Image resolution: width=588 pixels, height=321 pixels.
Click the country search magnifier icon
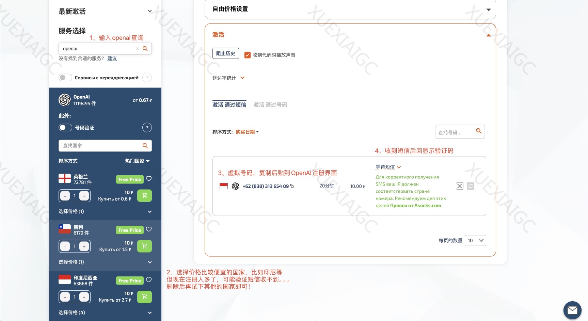(x=145, y=146)
